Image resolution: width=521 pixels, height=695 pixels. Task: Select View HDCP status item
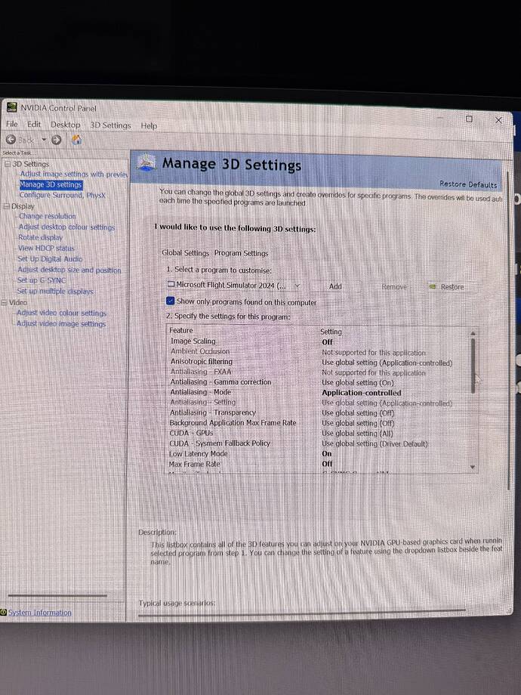click(x=46, y=249)
